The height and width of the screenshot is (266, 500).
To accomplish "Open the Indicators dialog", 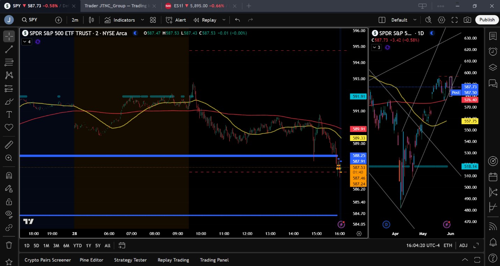I will click(x=120, y=20).
